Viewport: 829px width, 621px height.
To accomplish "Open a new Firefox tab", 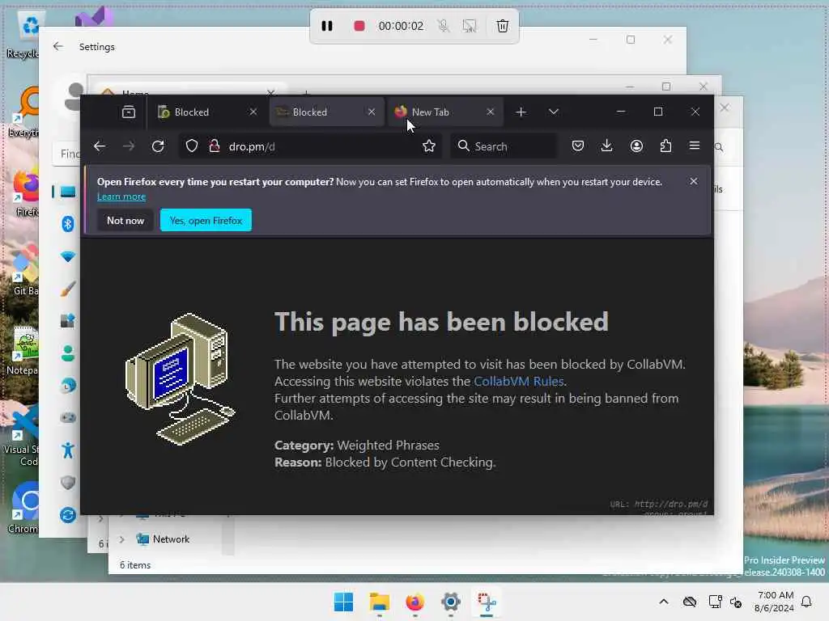I will [521, 112].
